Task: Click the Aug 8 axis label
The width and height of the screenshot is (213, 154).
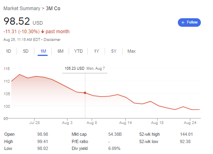Action: coord(92,123)
